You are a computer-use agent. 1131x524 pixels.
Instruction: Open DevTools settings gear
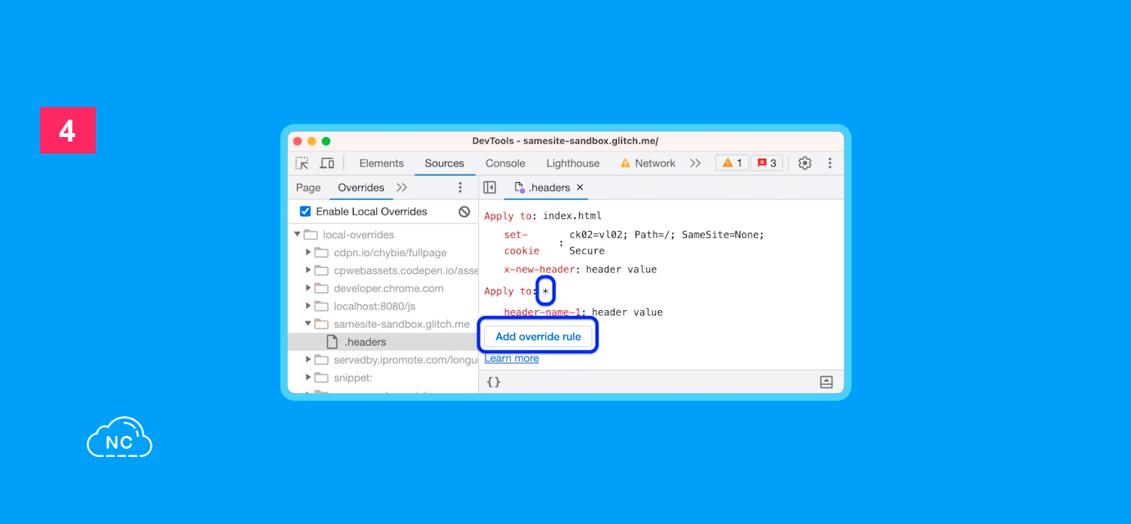coord(805,163)
